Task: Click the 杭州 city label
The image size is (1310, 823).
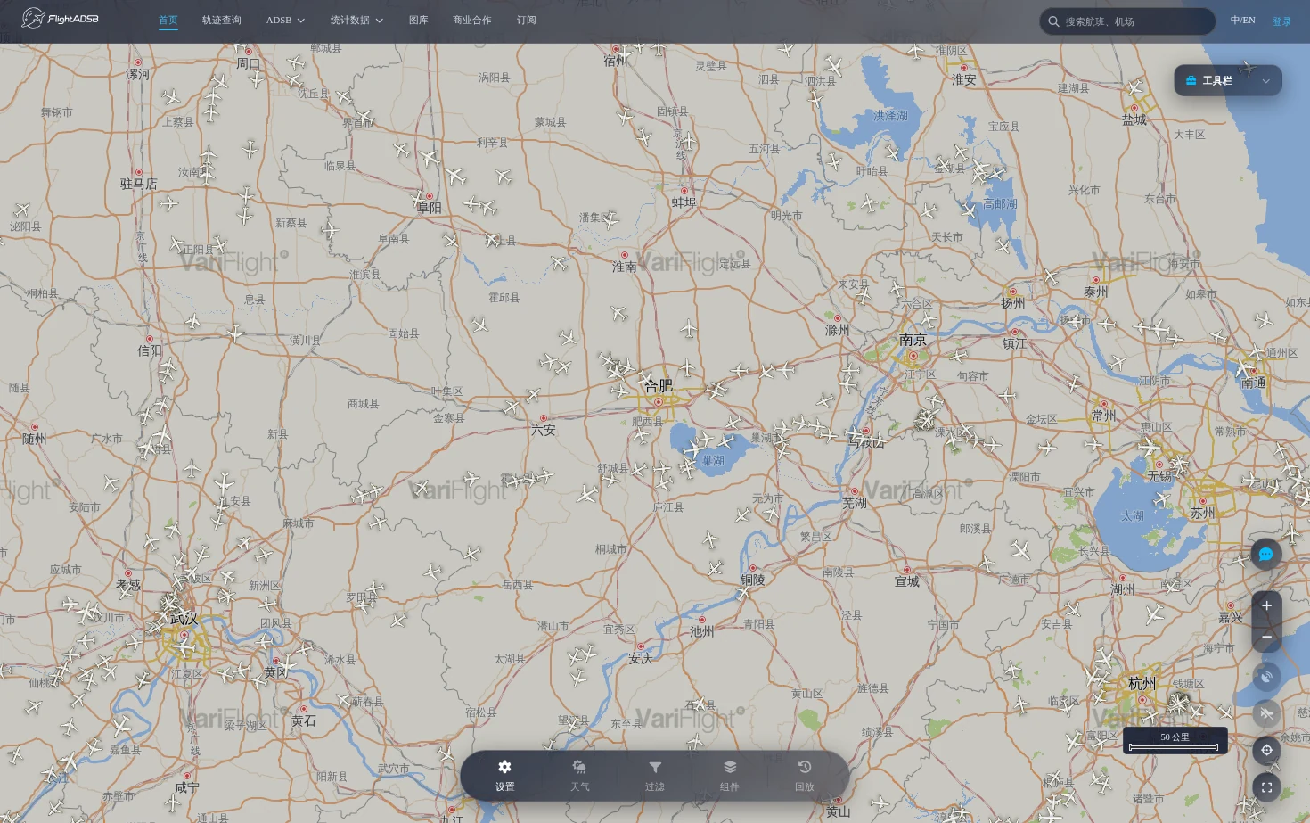Action: click(x=1142, y=684)
